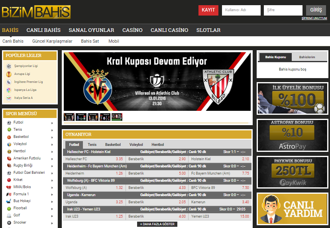Expand the Amerikan Futbolu submenu arrow

(52, 159)
